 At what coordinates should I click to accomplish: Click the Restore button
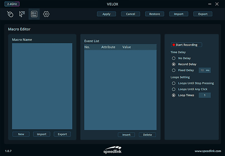[x=155, y=14]
